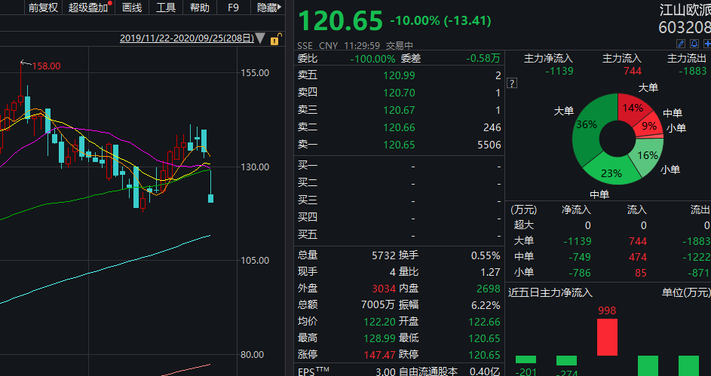Viewport: 711px width, 376px height.
Task: Click the 158.00 high price marker
Action: [x=46, y=66]
